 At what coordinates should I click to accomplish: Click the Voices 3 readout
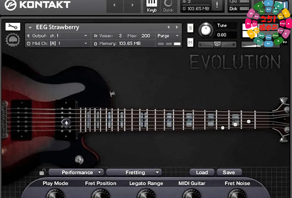pos(120,36)
